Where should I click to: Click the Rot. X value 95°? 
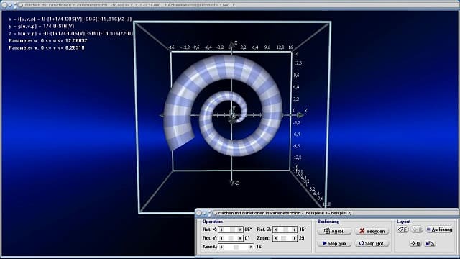[248, 230]
